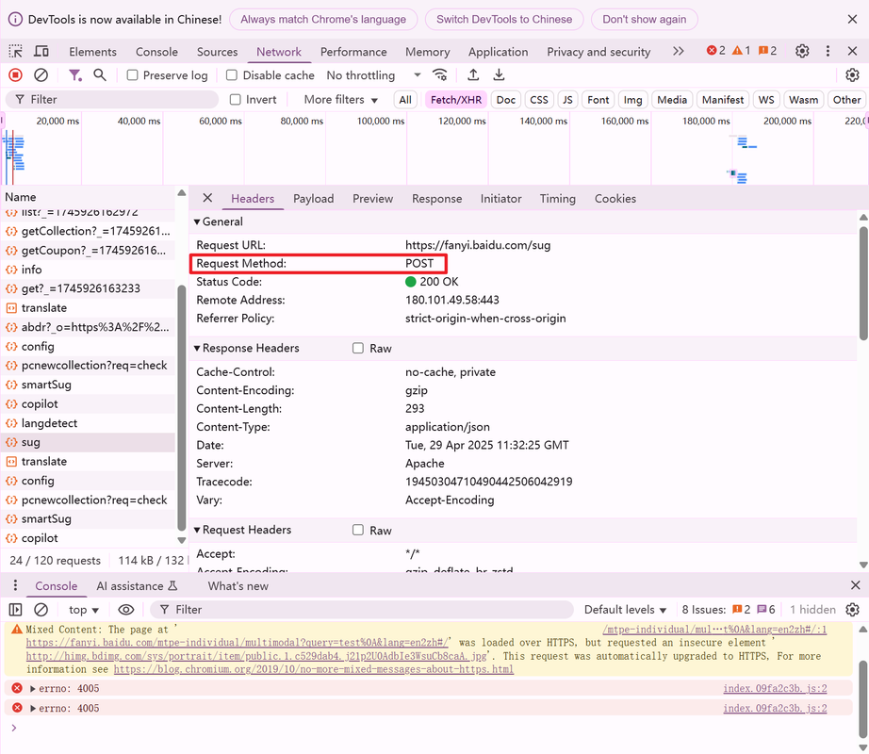Create live expression eye icon
869x754 pixels.
pos(126,610)
